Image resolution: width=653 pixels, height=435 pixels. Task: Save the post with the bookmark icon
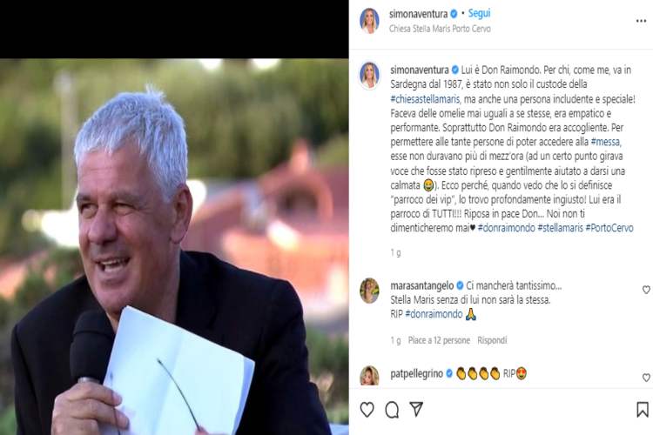(643, 410)
